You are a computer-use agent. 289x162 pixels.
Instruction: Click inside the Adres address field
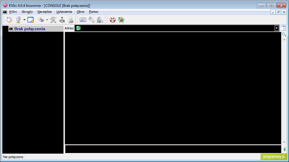click(x=178, y=28)
